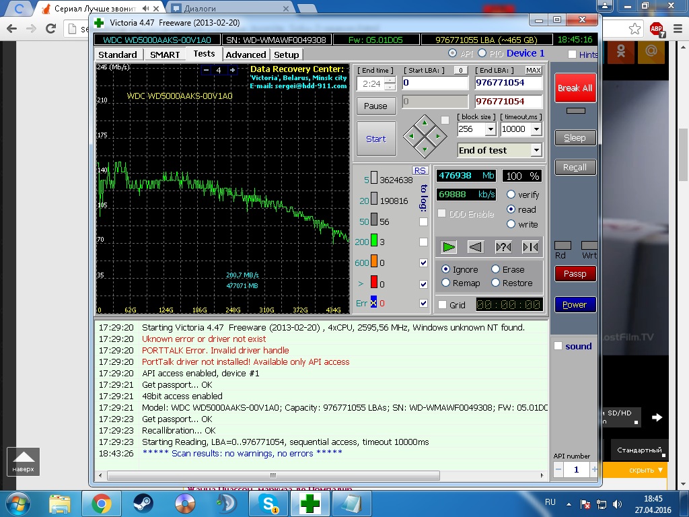The width and height of the screenshot is (689, 517).
Task: Enable the Grid checkbox
Action: 443,305
